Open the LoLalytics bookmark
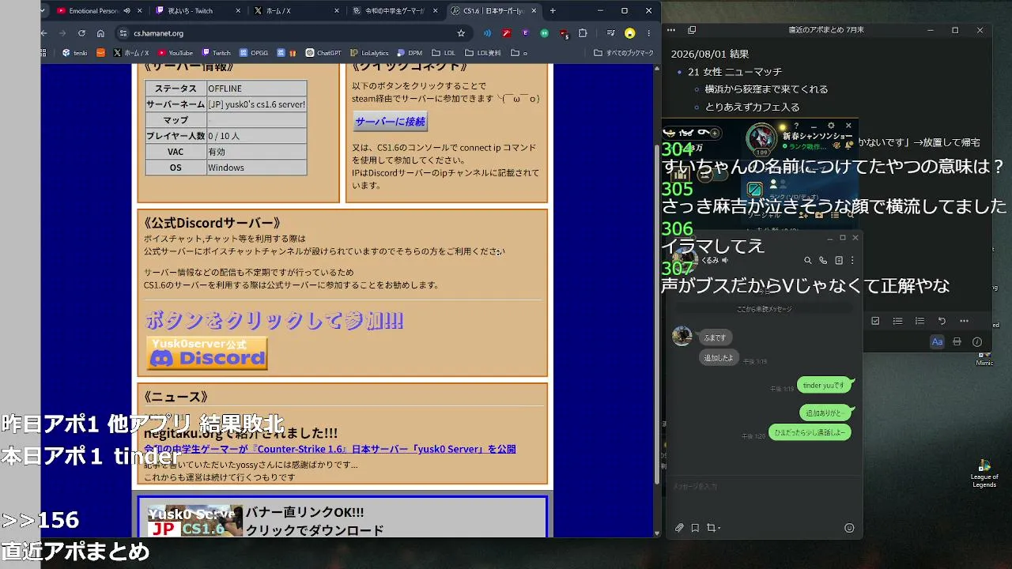Viewport: 1012px width, 569px height. click(369, 53)
